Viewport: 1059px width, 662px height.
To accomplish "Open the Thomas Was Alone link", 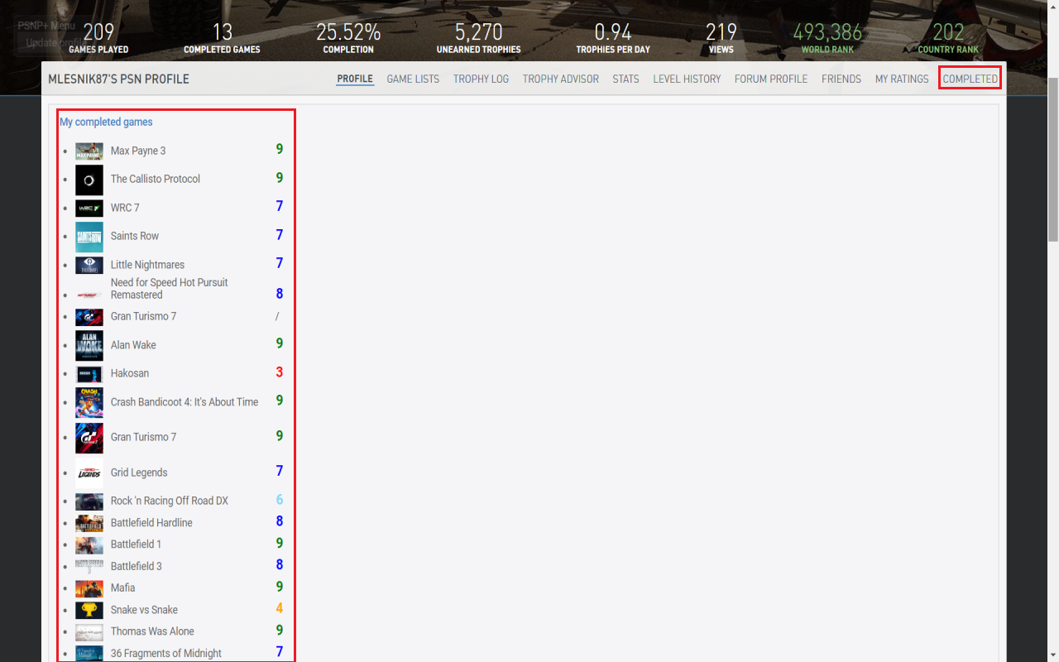I will tap(152, 631).
